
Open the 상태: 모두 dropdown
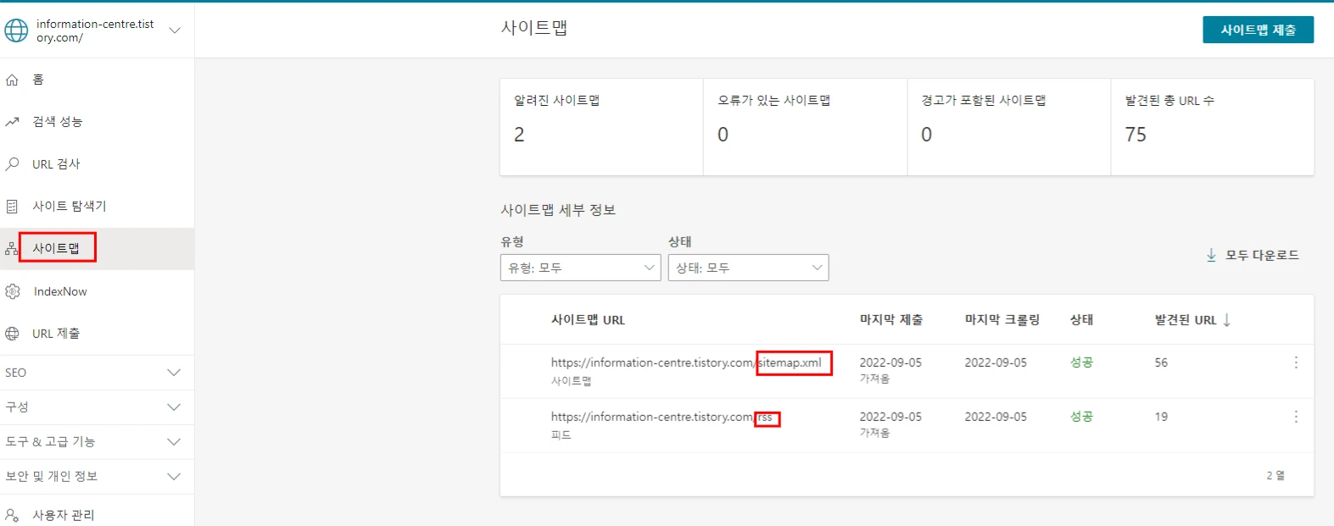pos(748,268)
